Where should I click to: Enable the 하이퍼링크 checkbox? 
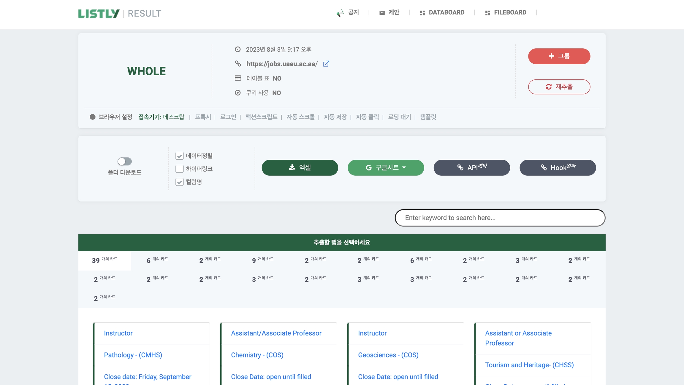[179, 169]
